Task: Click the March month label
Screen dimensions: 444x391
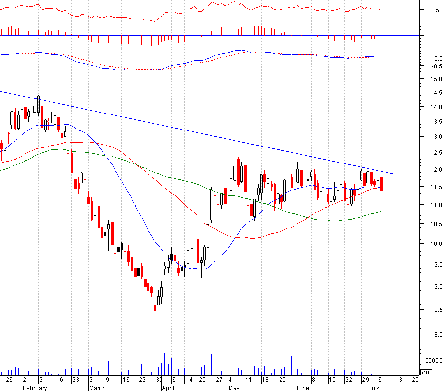Action: (97, 388)
